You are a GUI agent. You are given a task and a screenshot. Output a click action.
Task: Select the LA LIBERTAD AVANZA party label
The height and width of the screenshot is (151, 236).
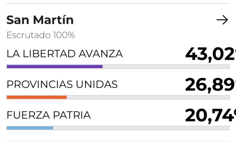point(64,54)
